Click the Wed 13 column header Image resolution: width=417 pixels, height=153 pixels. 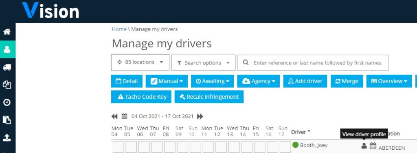click(233, 131)
